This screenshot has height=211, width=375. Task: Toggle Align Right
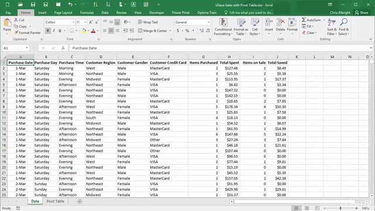coord(117,30)
